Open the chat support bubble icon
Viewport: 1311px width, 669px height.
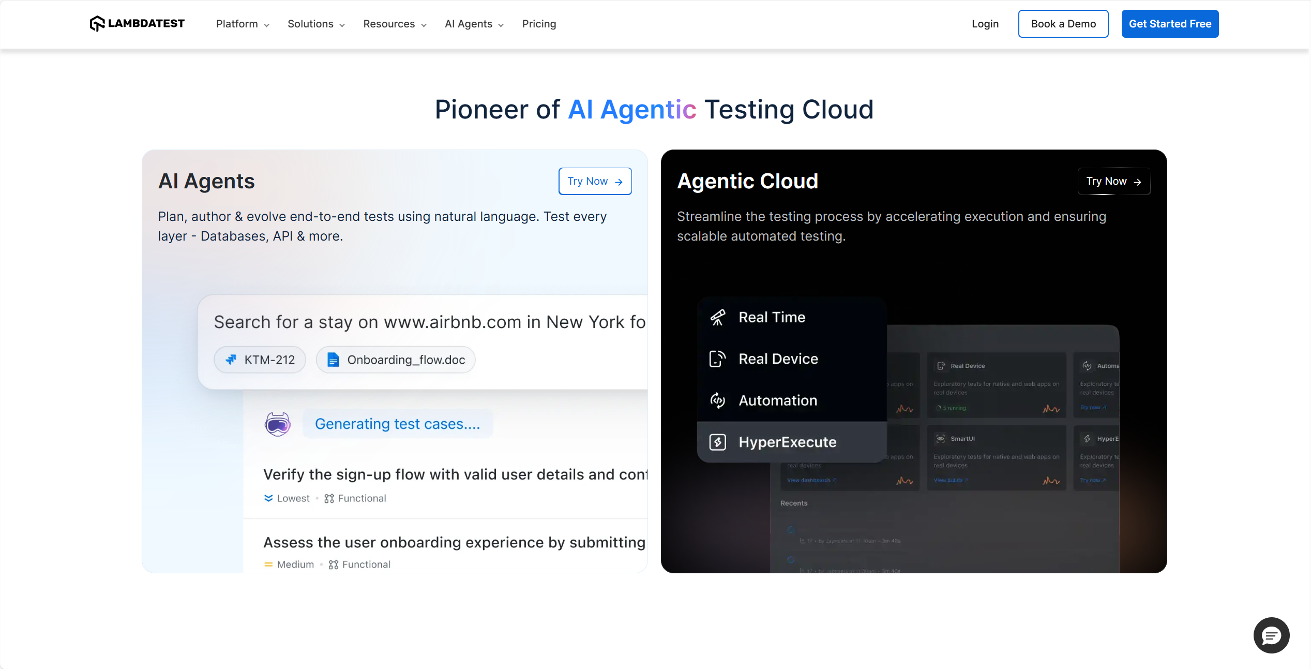point(1271,635)
